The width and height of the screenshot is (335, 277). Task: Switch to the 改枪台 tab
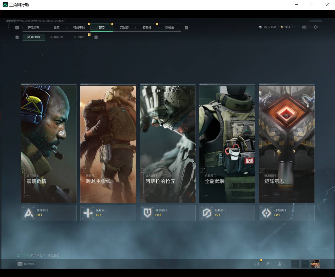(169, 27)
